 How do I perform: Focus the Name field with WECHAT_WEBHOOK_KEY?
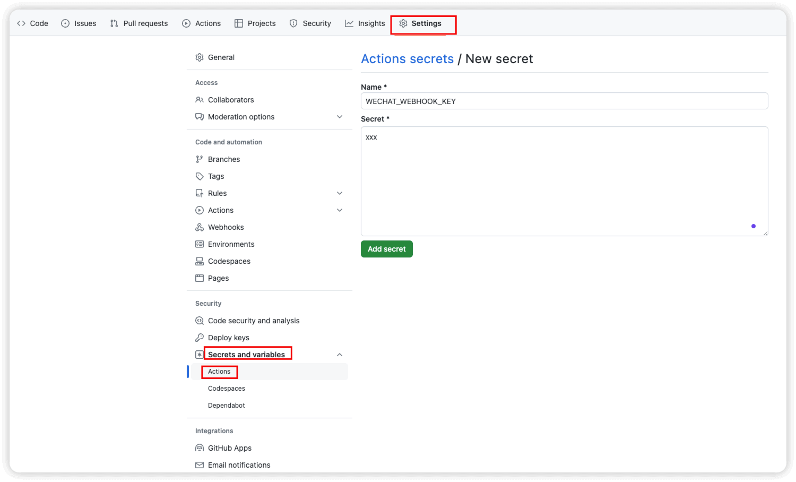pos(565,101)
